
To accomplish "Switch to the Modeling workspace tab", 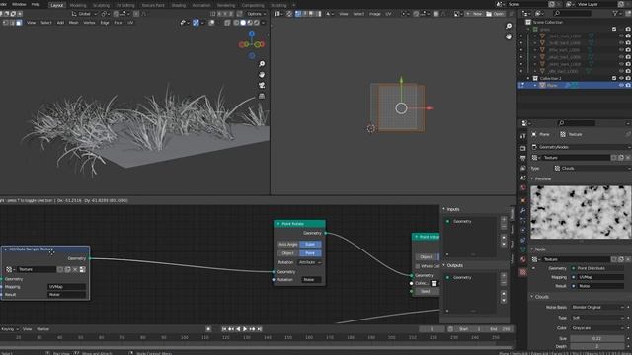I will (x=78, y=5).
